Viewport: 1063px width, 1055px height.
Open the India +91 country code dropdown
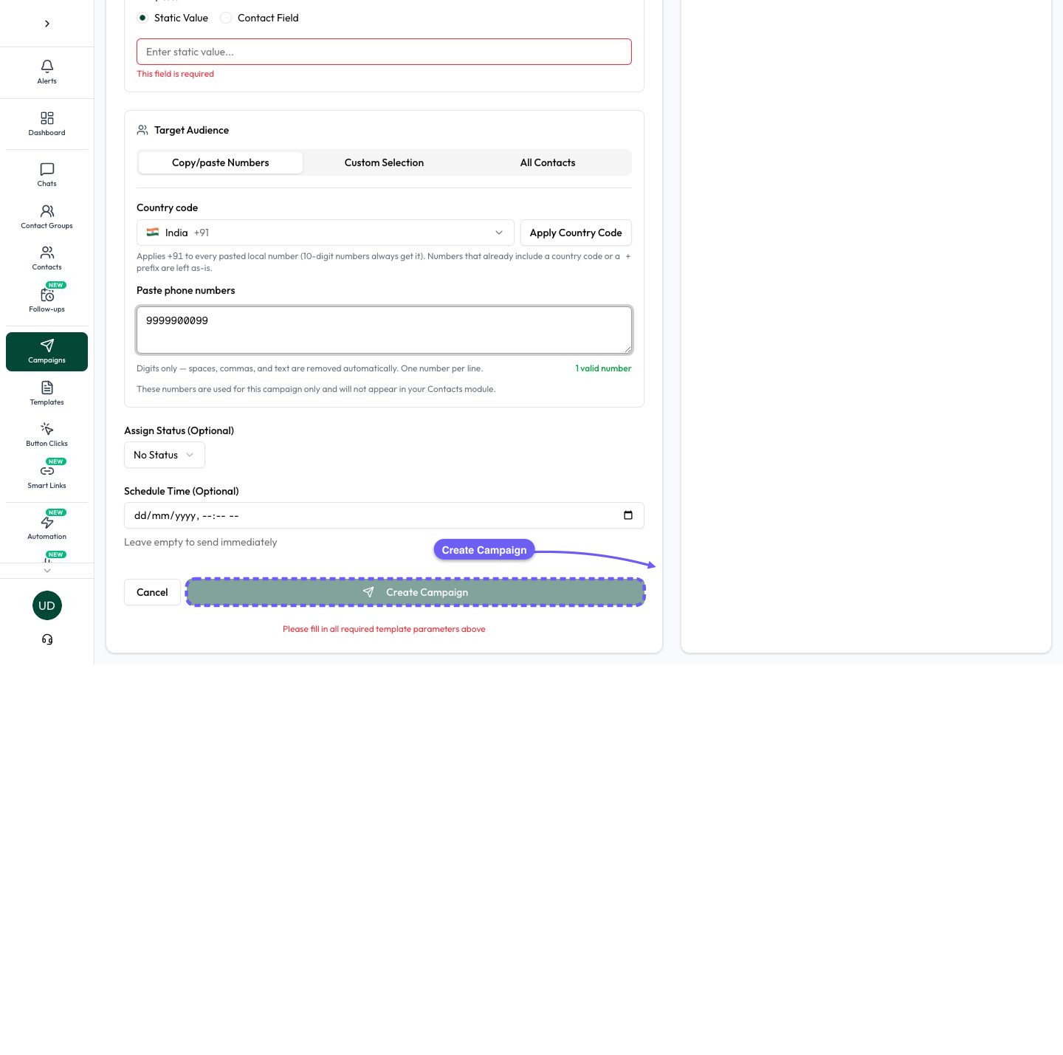[x=325, y=233]
